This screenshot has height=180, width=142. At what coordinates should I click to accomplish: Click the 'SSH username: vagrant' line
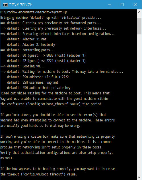pos(33,82)
